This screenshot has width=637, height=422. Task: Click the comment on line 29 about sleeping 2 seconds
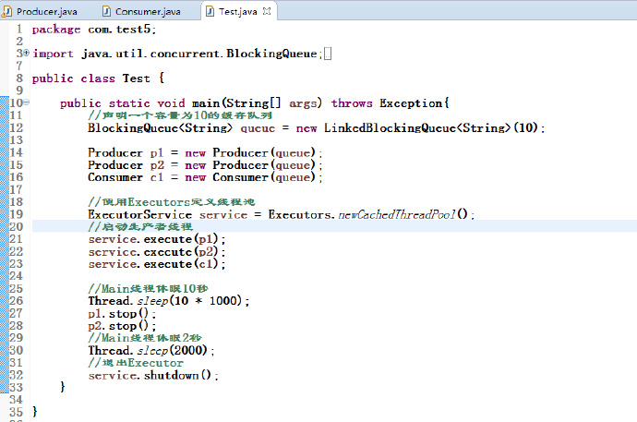coord(145,338)
